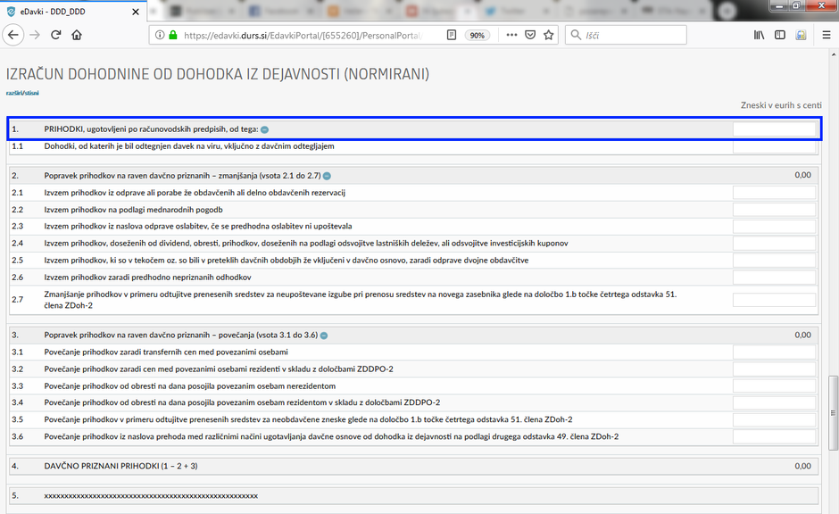This screenshot has width=839, height=514.
Task: Close the eDavki - DDD_DDD tab
Action: tap(136, 10)
